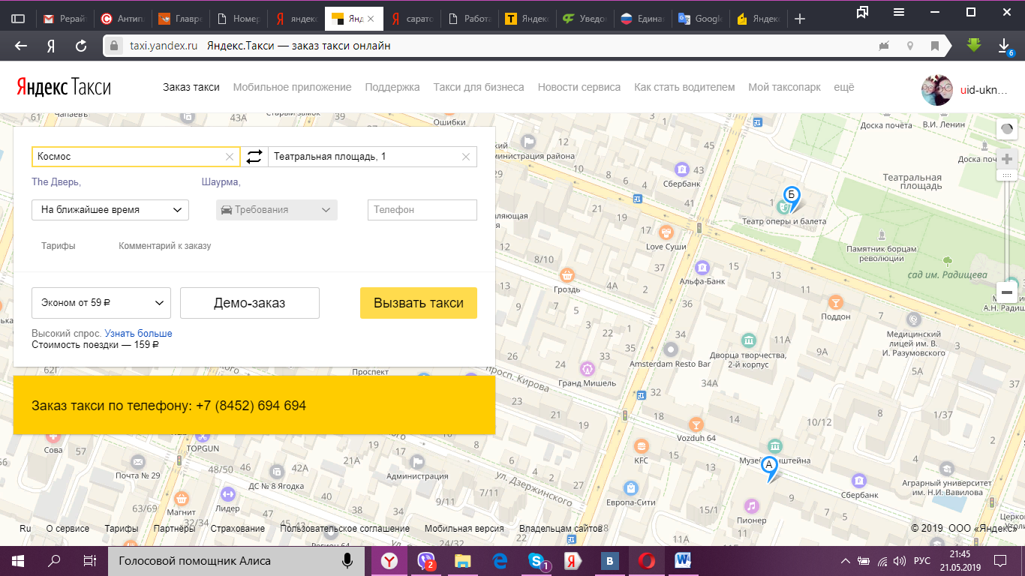Open tariff dropdown Эконом от 59 ₽
The image size is (1025, 576).
click(x=101, y=303)
